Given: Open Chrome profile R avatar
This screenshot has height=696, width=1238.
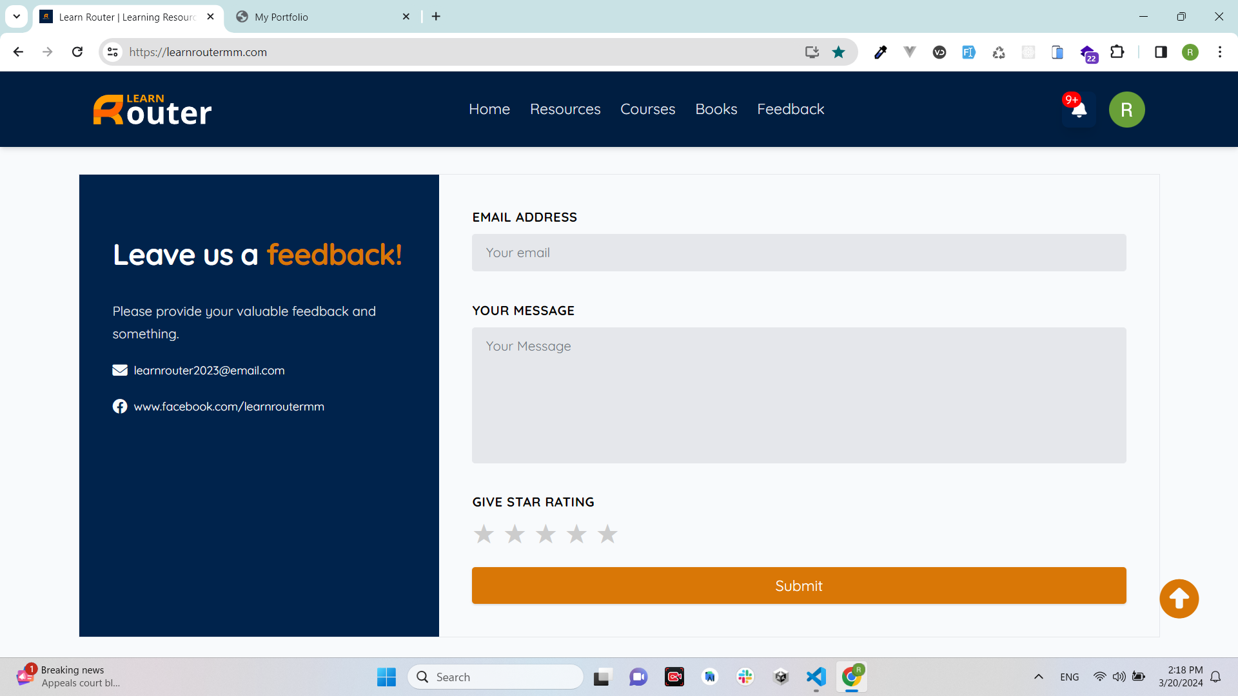Looking at the screenshot, I should tap(1190, 52).
